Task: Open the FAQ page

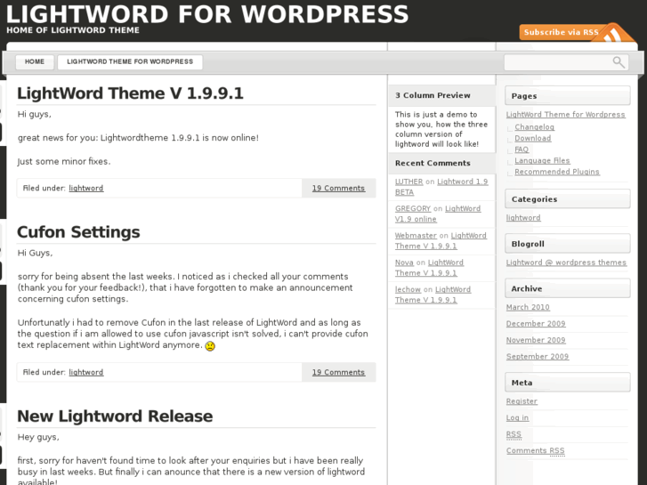Action: pyautogui.click(x=522, y=149)
